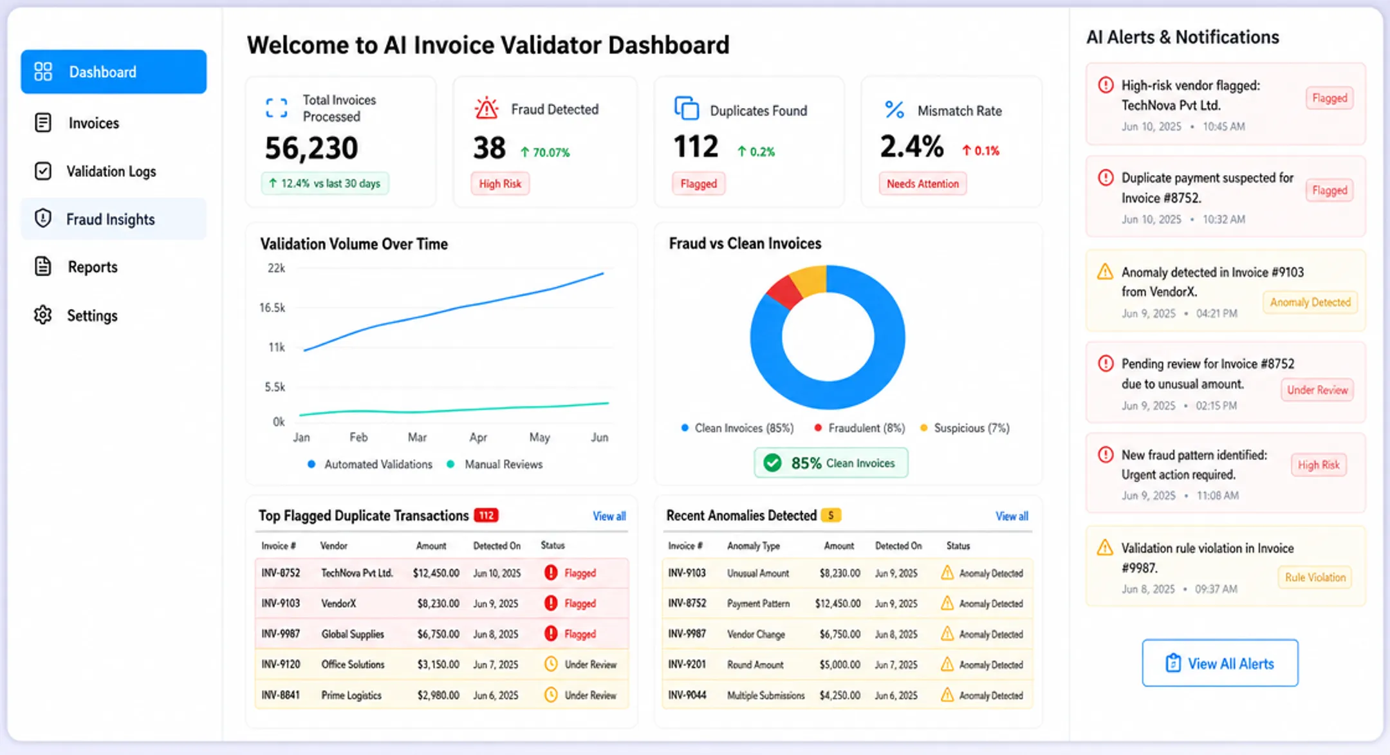Click 12.4% vs last 30 days badge
1390x755 pixels.
click(x=324, y=183)
